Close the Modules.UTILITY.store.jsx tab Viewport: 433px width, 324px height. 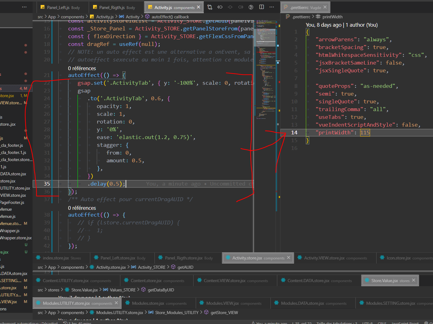click(116, 303)
